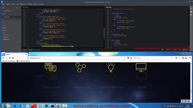Viewport: 193px width, 108px height.
Task: Click the Firefox sidebar toggle icon
Action: 183,58
